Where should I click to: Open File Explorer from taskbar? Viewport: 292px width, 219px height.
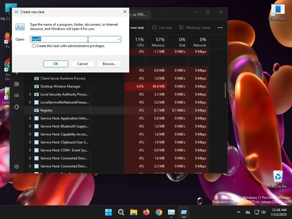click(133, 212)
